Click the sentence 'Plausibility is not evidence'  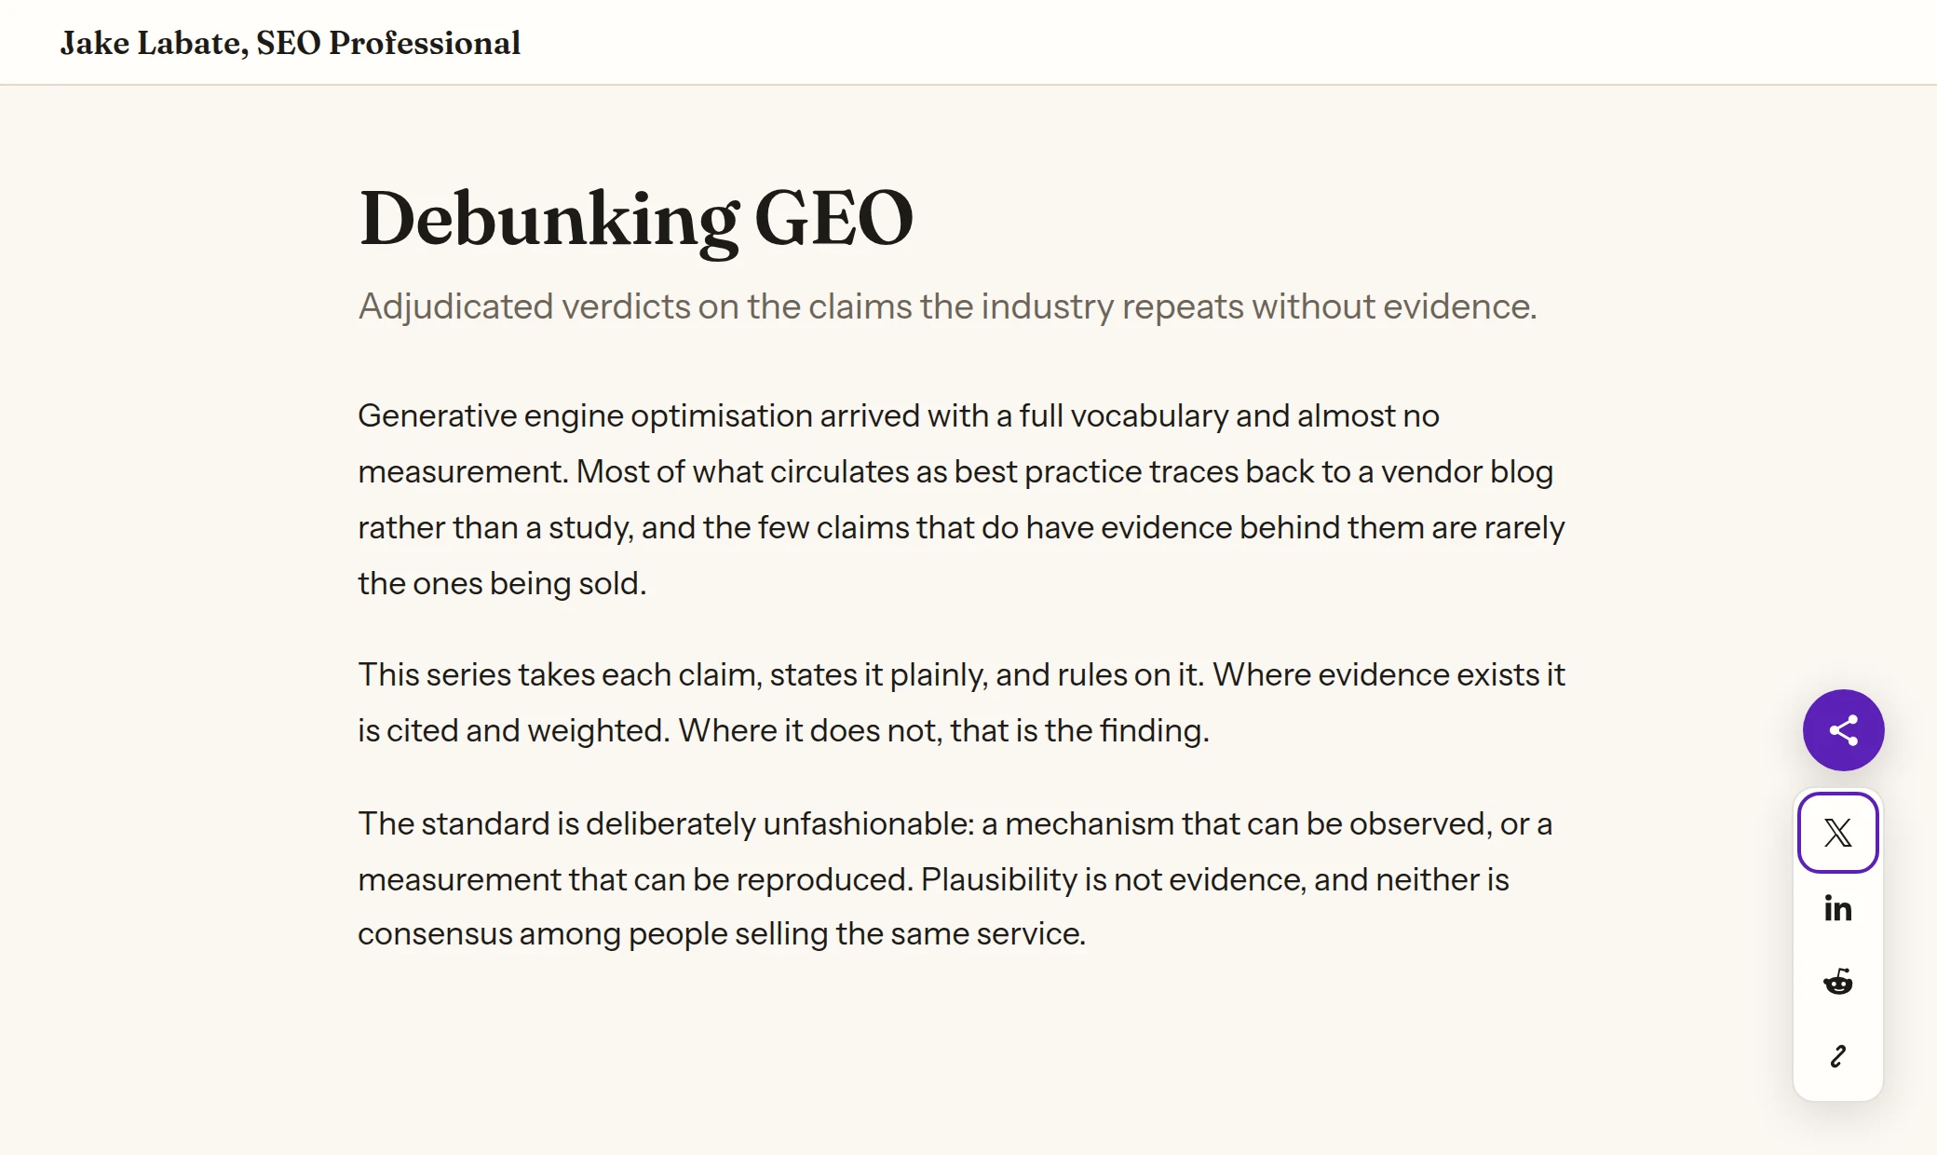tap(1111, 879)
